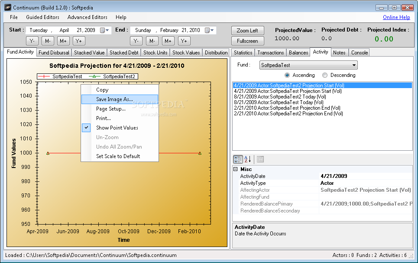Image resolution: width=418 pixels, height=263 pixels.
Task: Select 8/21/2009 SoftpediaTest Today row
Action: (x=323, y=102)
